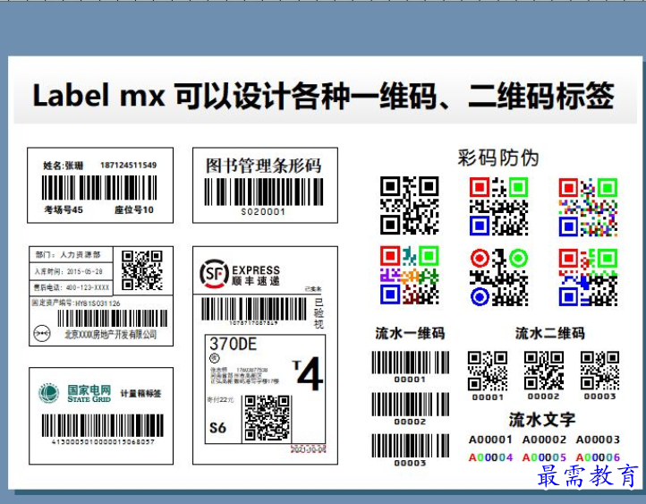Select the 彩码防伪 heading
The width and height of the screenshot is (646, 504).
pos(498,158)
